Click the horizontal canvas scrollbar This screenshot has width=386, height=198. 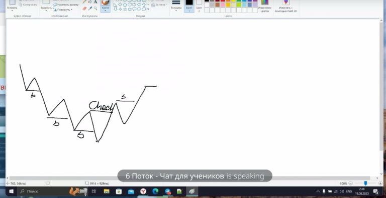tap(189, 178)
